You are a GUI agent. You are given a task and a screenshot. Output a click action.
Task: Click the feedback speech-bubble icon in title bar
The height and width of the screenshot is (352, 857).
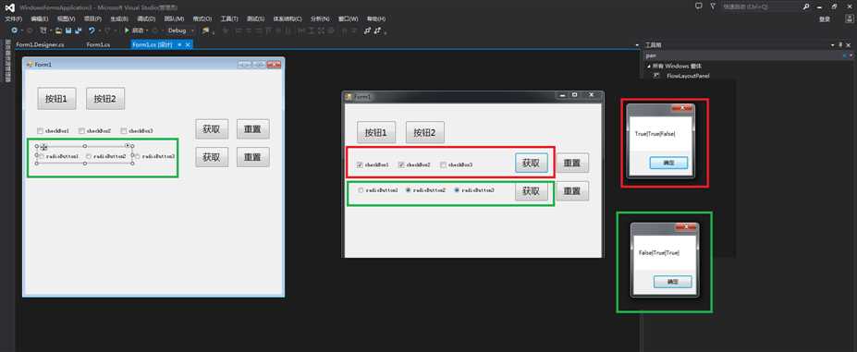tap(699, 6)
